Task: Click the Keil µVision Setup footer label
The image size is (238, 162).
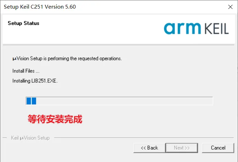Action: (x=30, y=138)
